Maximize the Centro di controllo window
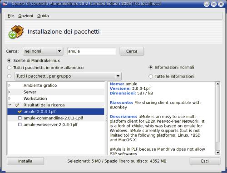 click(x=214, y=4)
